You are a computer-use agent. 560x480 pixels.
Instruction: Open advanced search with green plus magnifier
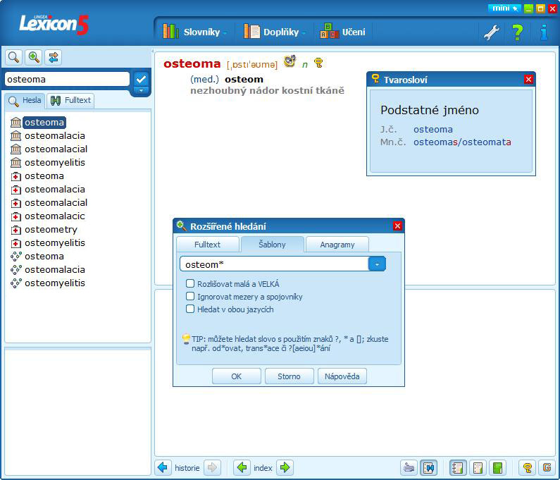point(34,57)
